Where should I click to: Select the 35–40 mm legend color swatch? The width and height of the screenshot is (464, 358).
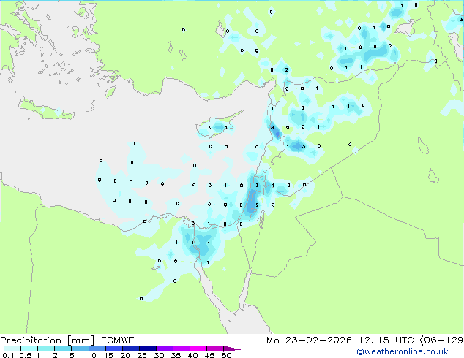point(181,349)
